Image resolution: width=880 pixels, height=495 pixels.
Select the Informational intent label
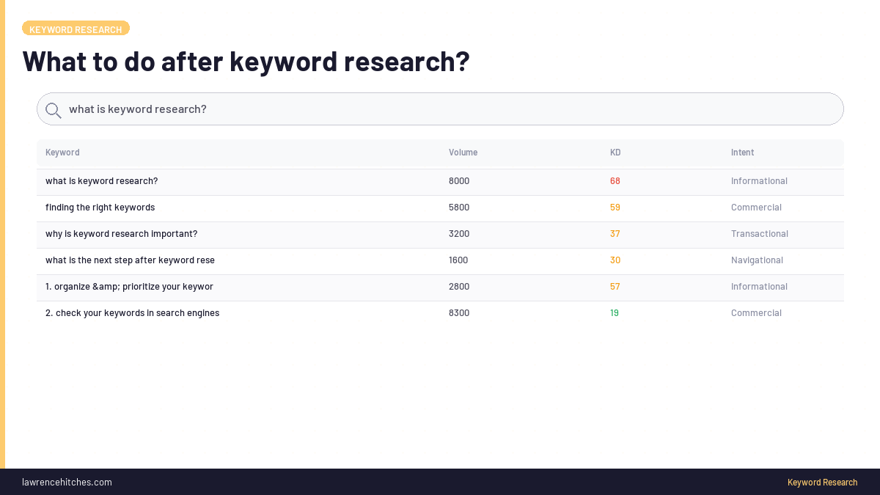[759, 180]
